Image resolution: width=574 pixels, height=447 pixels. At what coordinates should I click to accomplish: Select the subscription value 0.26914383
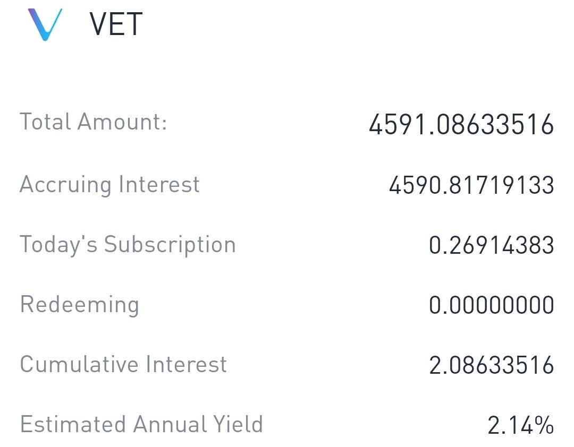[491, 245]
